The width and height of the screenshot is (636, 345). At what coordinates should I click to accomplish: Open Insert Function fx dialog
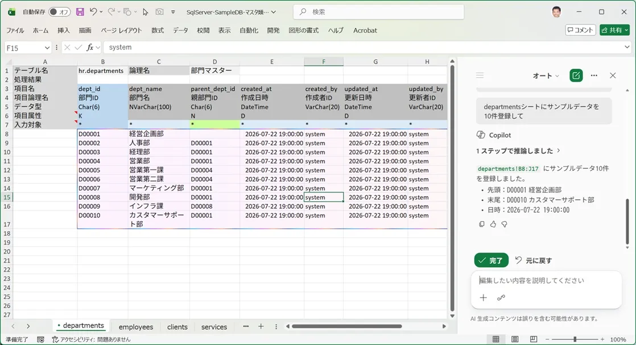pyautogui.click(x=90, y=47)
